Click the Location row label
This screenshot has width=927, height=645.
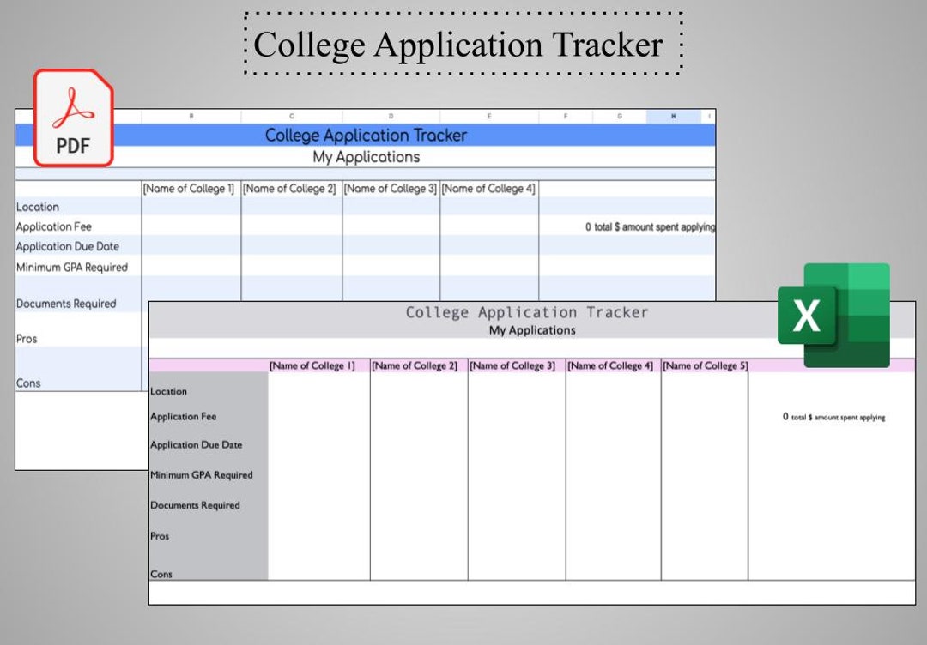(168, 392)
